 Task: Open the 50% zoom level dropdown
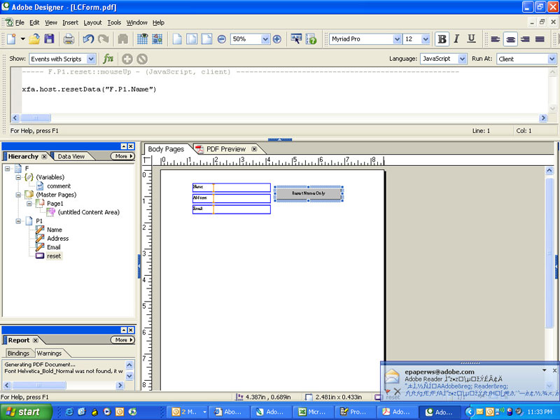[x=265, y=39]
